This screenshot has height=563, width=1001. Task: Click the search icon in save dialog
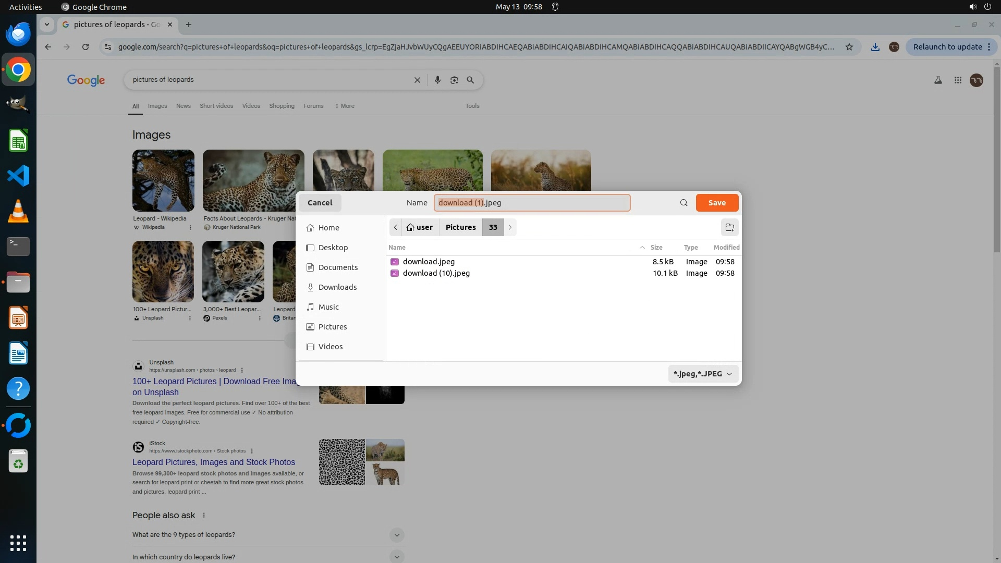coord(683,203)
